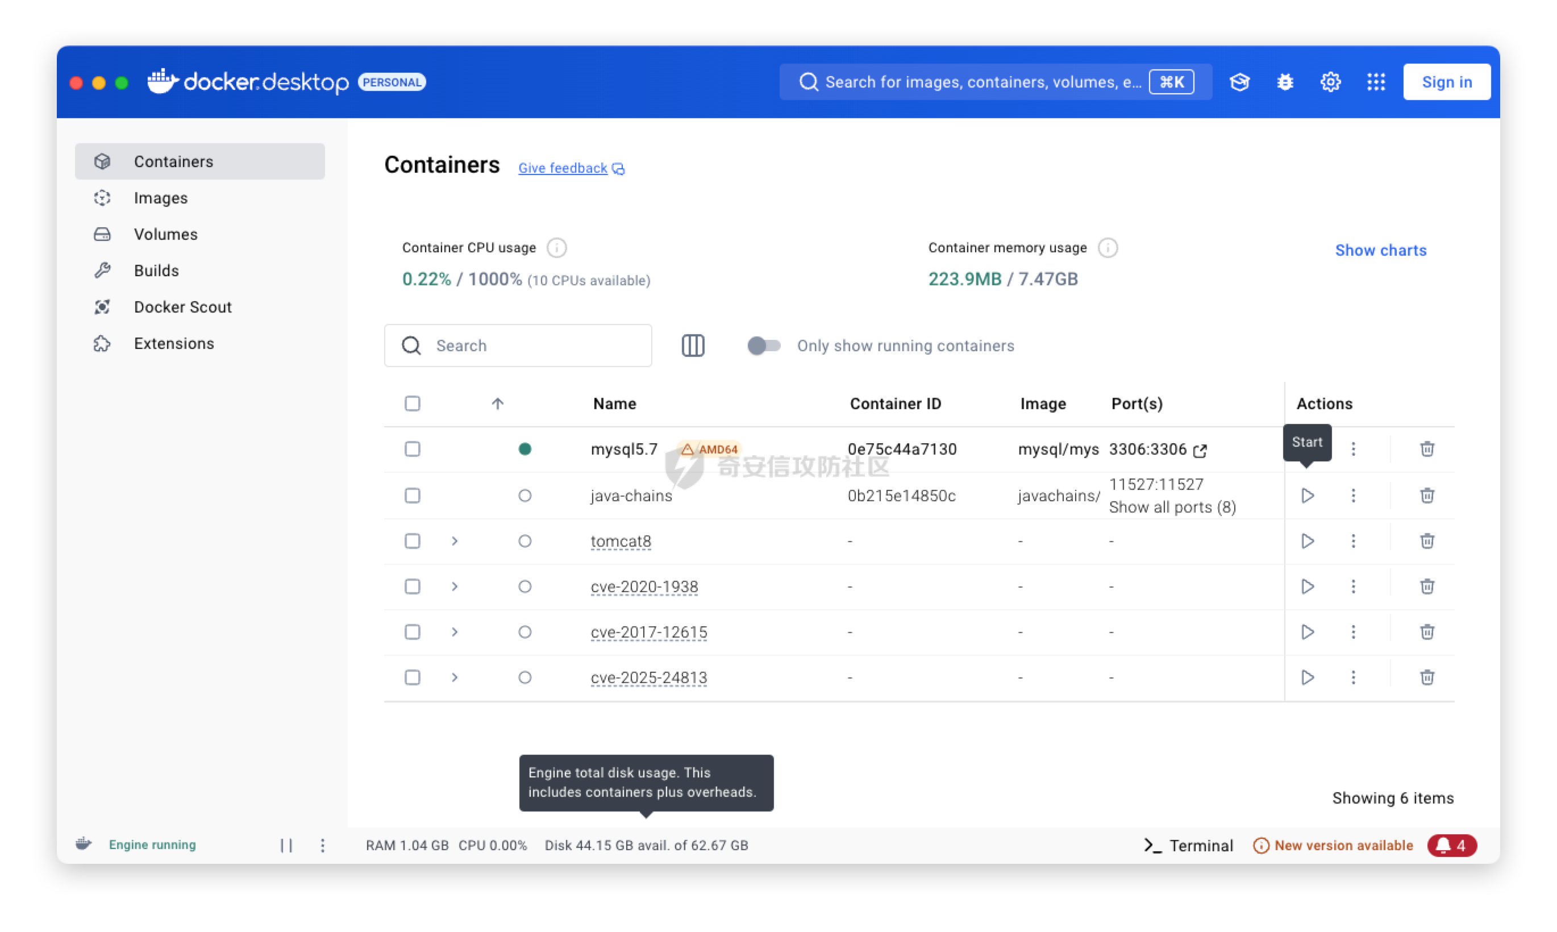Open in browser icon for port 3306

1200,450
